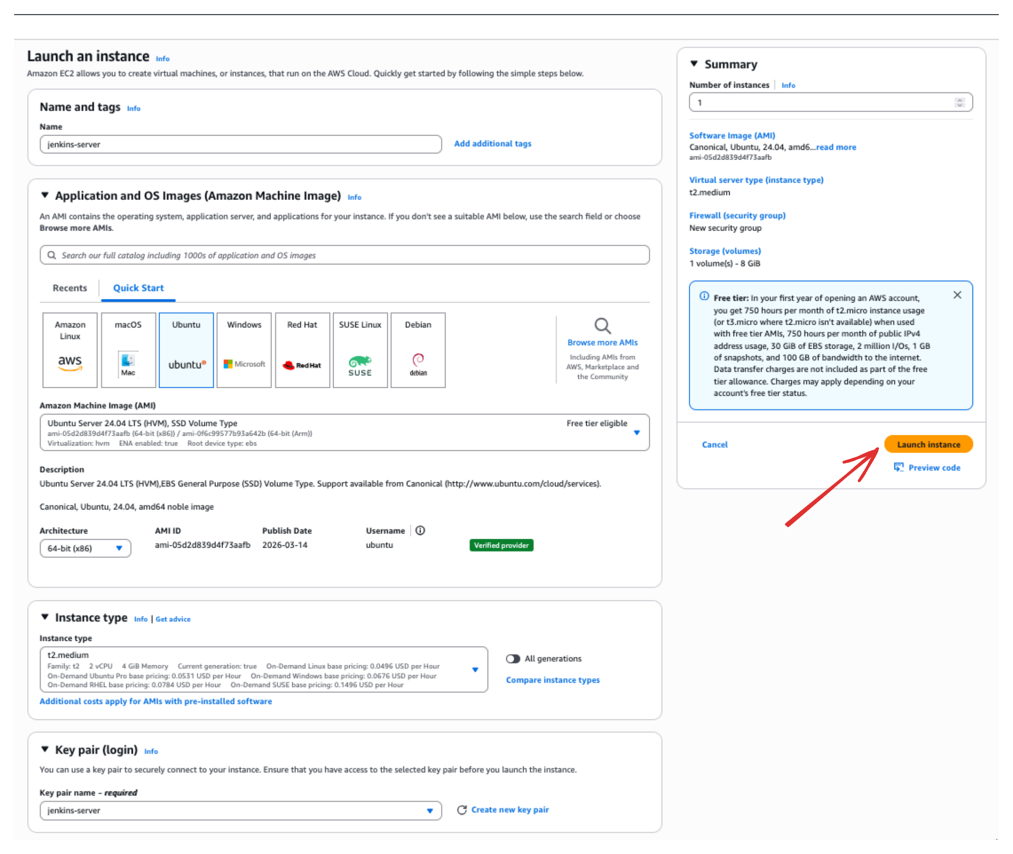Click the Name input field with jenkins-server

pyautogui.click(x=240, y=145)
